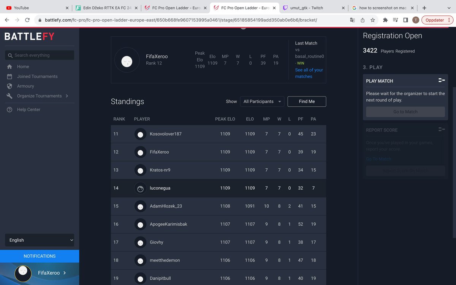Screen dimensions: 456x285
Task: Click the 3422 Players Registered text
Action: tap(389, 51)
